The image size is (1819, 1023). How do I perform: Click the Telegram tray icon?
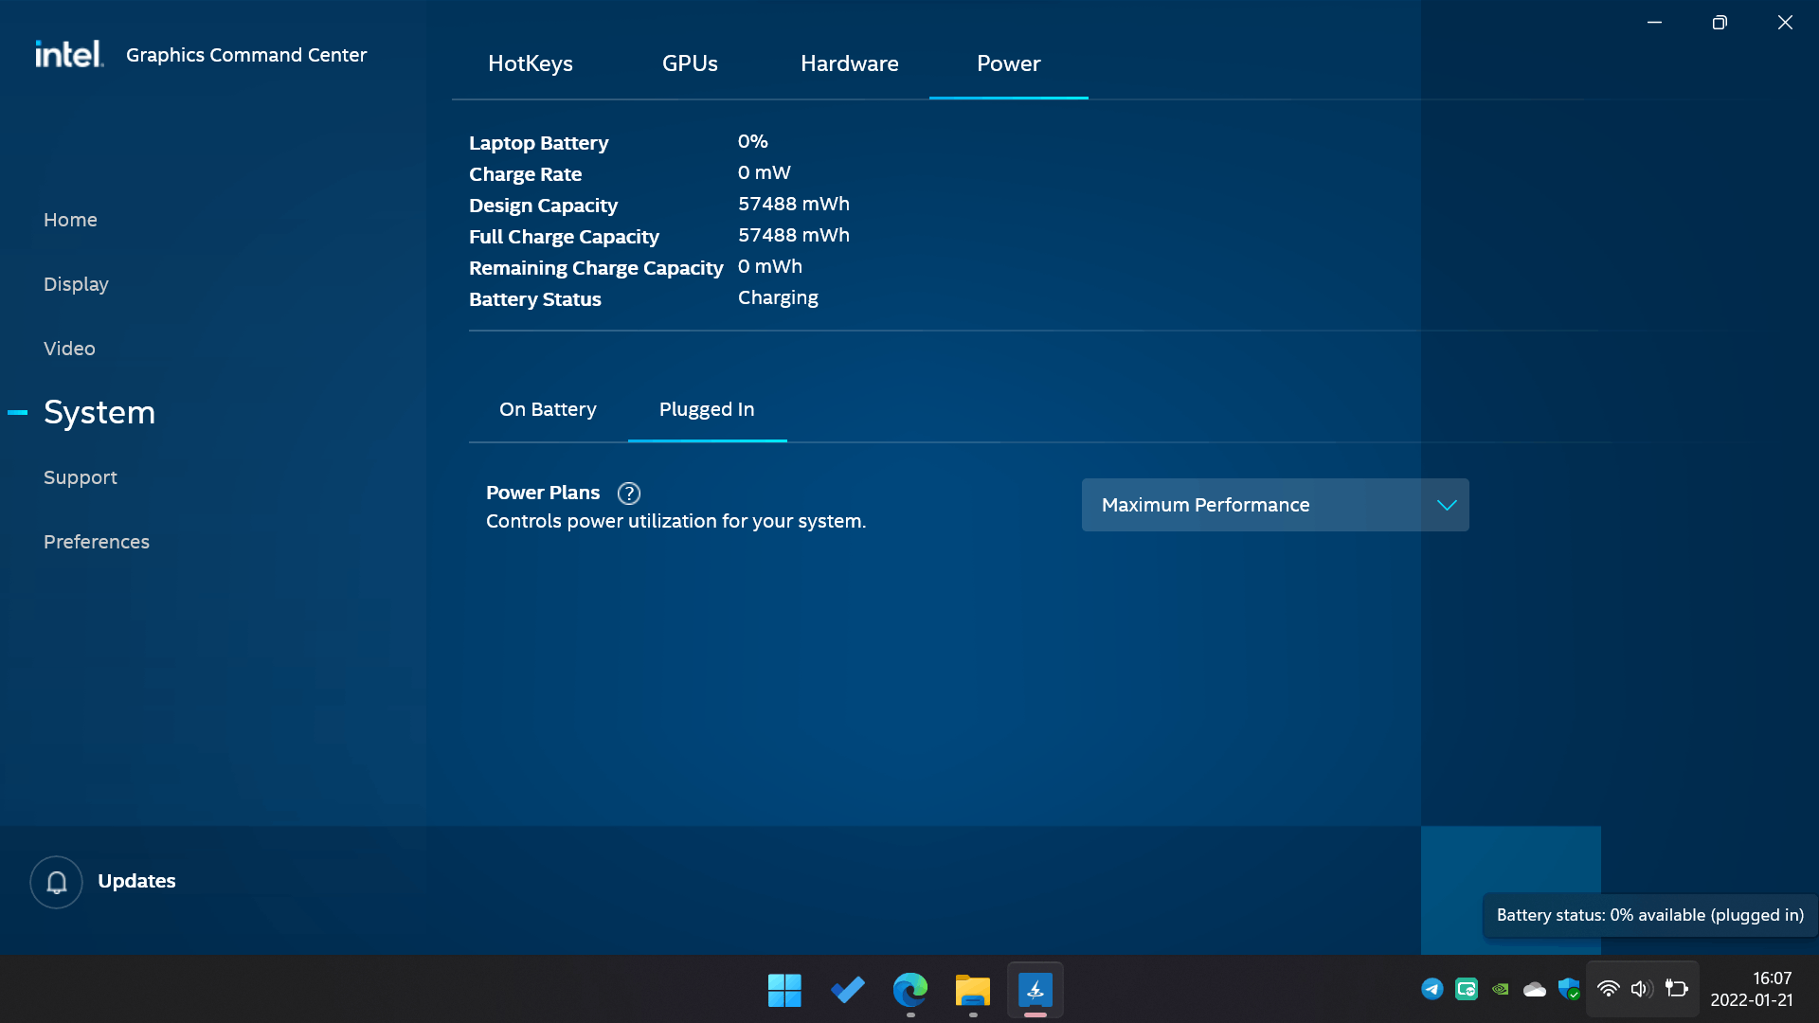[1432, 989]
